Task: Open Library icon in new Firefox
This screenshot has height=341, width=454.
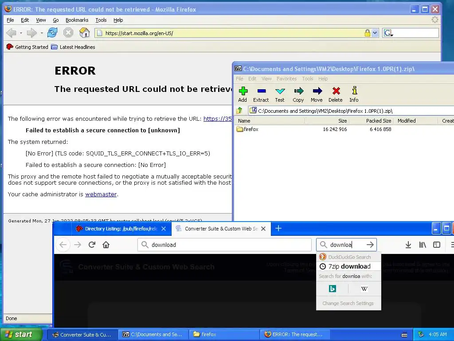Action: [x=423, y=245]
